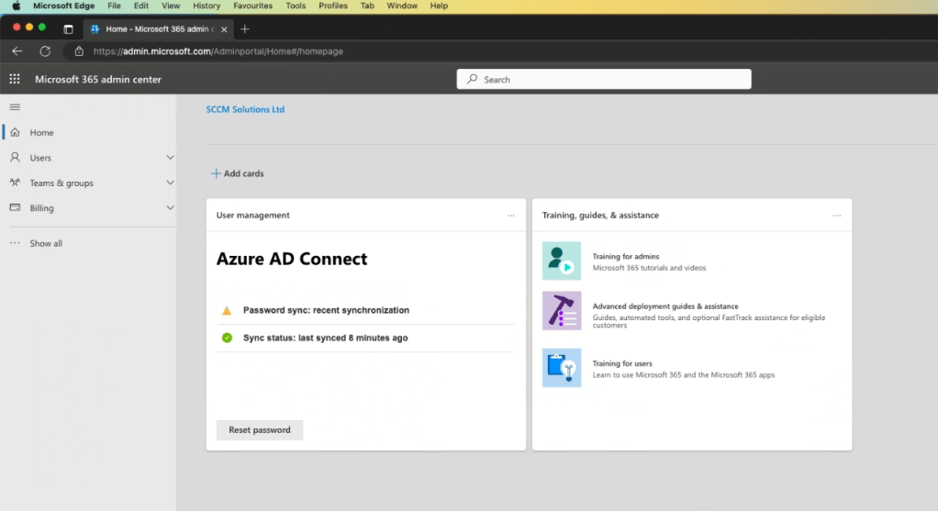This screenshot has width=938, height=511.
Task: Open the History menu in menu bar
Action: tap(207, 6)
